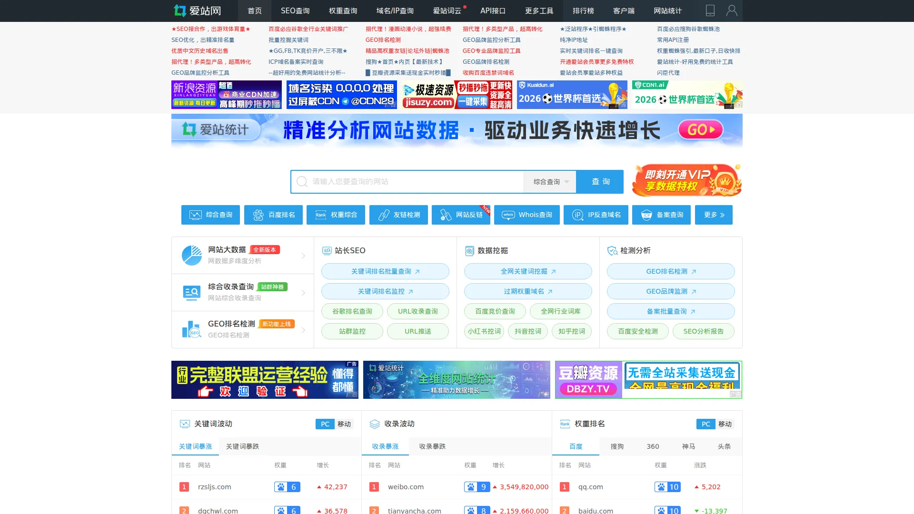Open 抖音挖词 link

coord(528,331)
